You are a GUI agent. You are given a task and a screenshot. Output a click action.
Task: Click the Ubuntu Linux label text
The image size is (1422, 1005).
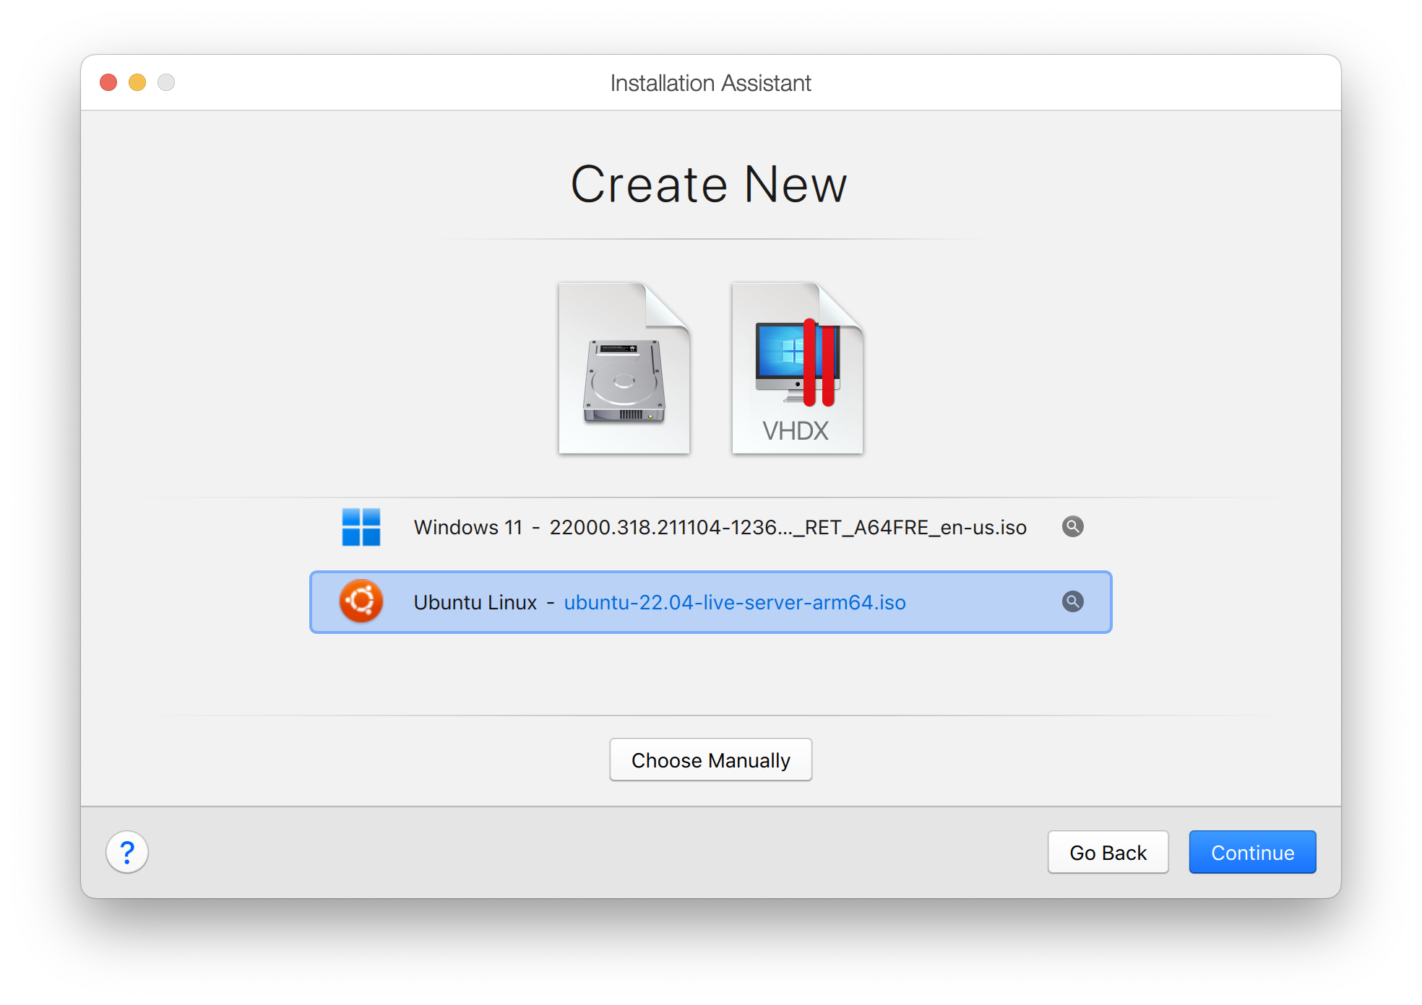point(475,602)
